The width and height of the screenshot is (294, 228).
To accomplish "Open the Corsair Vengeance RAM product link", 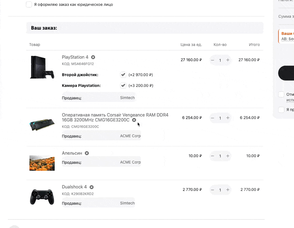I will point(115,117).
